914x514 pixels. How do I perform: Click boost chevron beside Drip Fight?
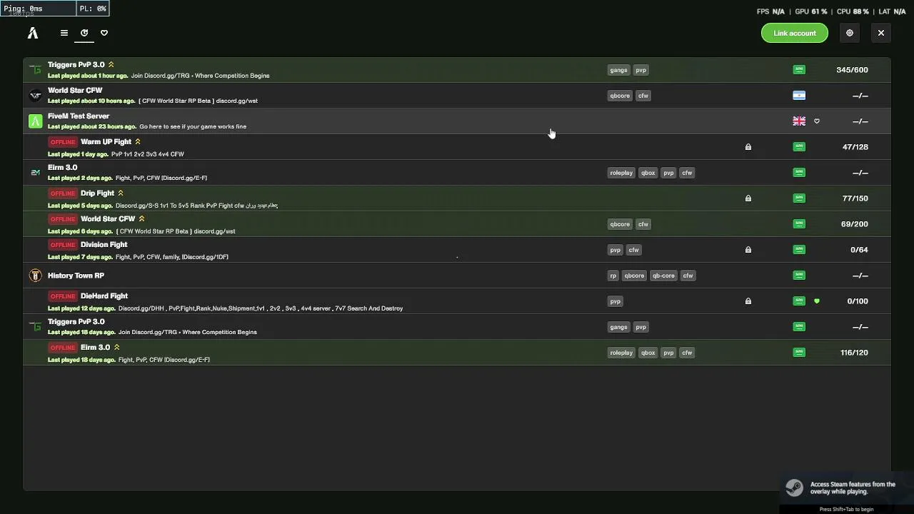click(x=121, y=193)
